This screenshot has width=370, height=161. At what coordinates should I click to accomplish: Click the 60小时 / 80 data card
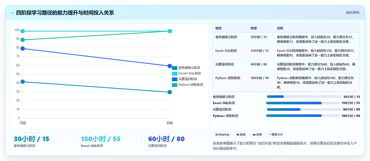click(x=177, y=141)
